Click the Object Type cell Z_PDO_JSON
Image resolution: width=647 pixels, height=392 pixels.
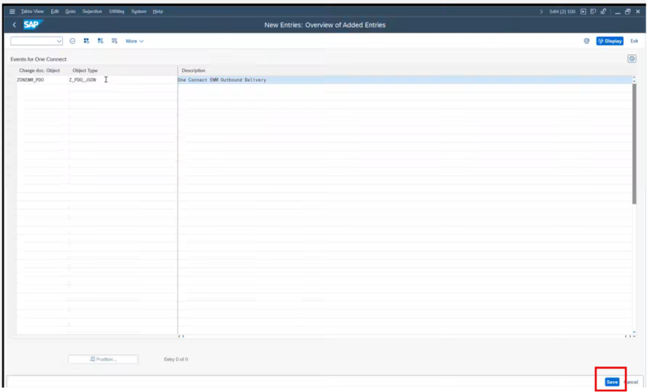(83, 80)
